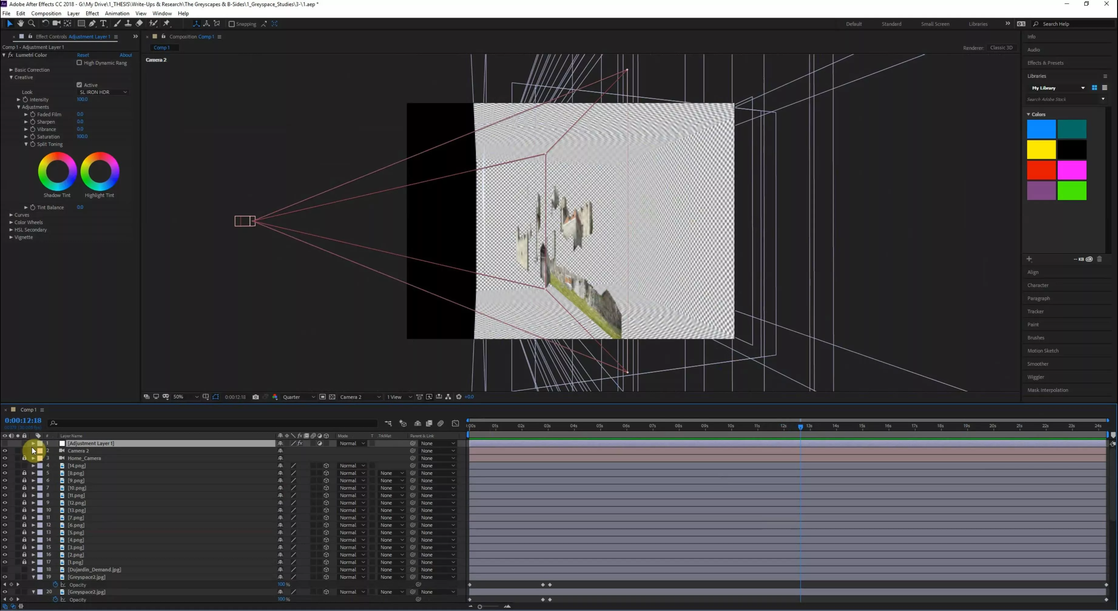Select the Rotation tool
Screen dimensions: 1118x611
(x=45, y=23)
